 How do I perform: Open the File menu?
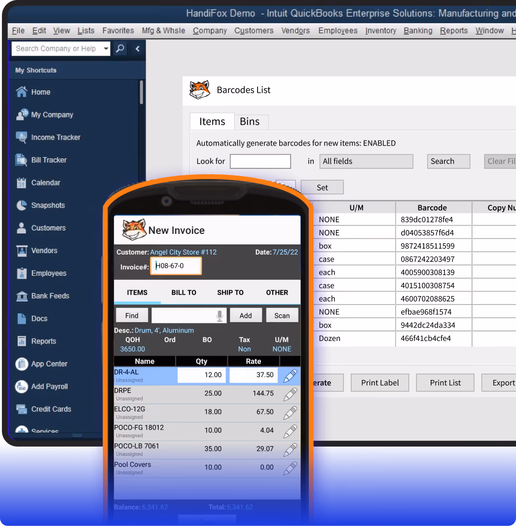pyautogui.click(x=18, y=31)
